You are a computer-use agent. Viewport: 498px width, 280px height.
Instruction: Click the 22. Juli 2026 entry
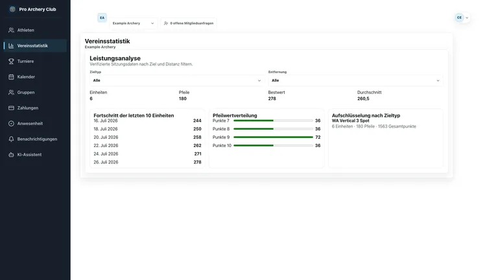[x=147, y=145]
